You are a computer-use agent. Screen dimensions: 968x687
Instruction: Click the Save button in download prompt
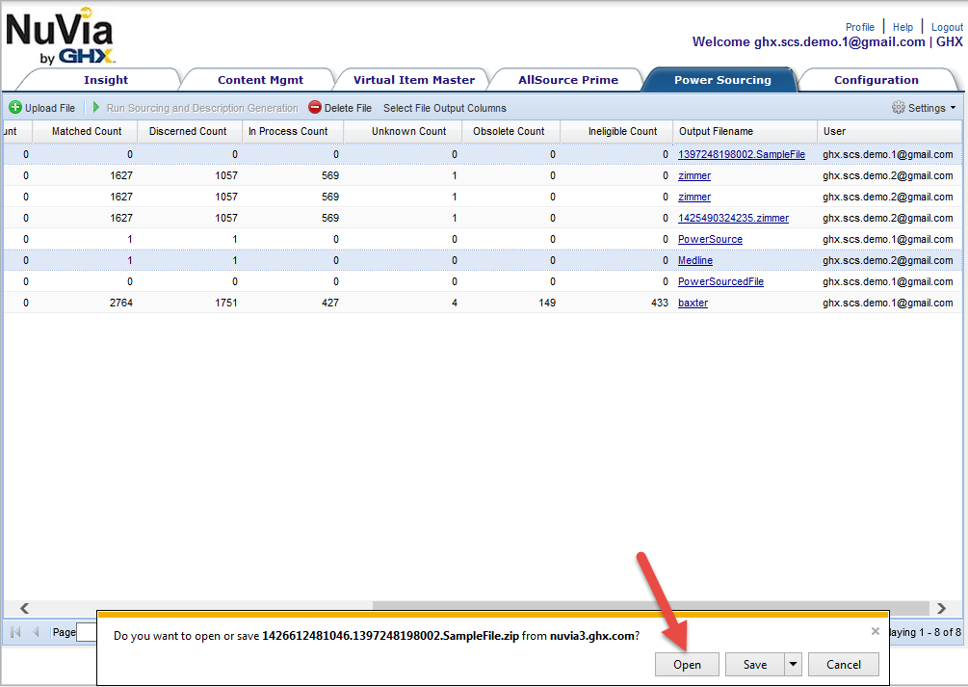(755, 665)
